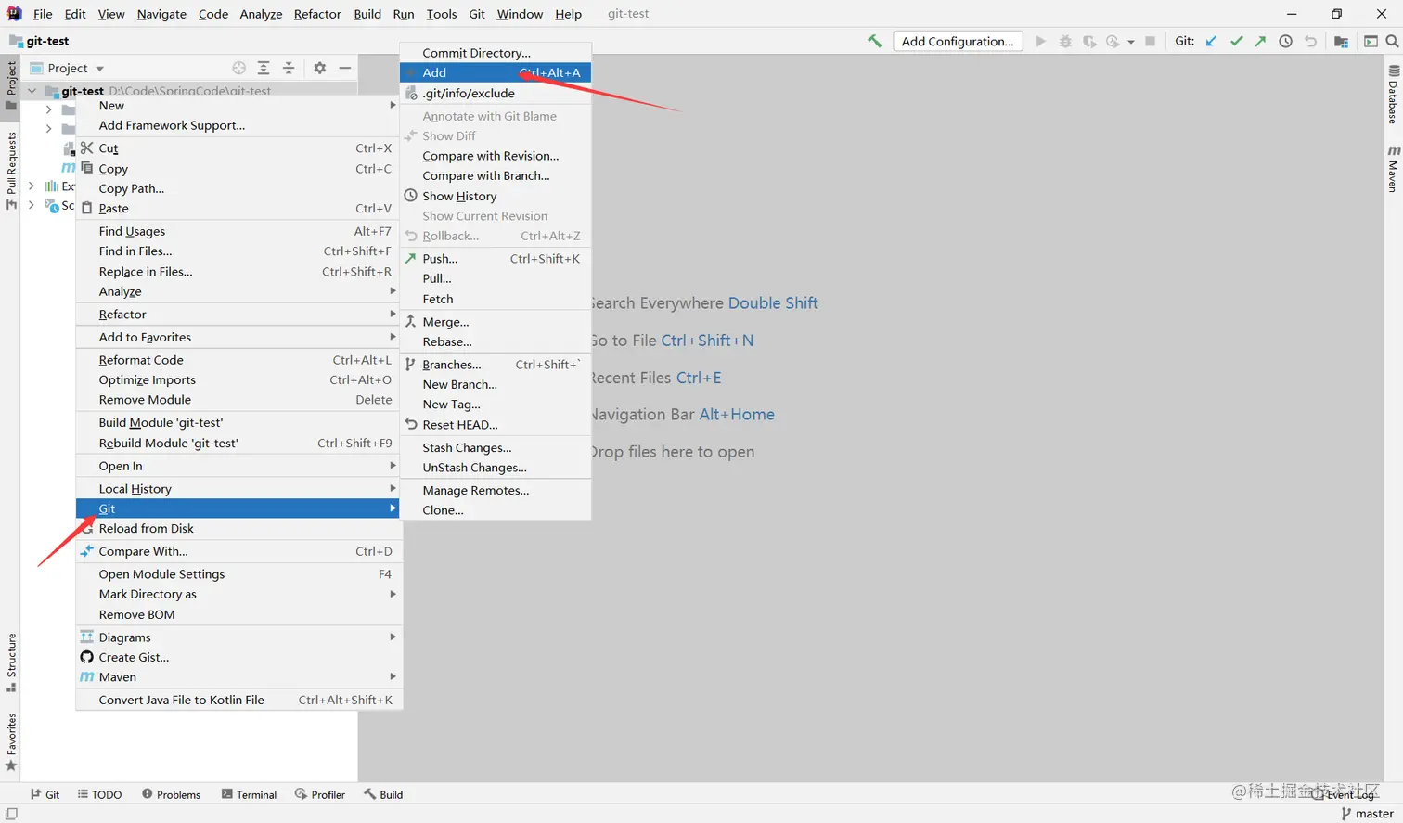Click the Git Commit checkmark icon
This screenshot has height=823, width=1403.
coord(1236,41)
